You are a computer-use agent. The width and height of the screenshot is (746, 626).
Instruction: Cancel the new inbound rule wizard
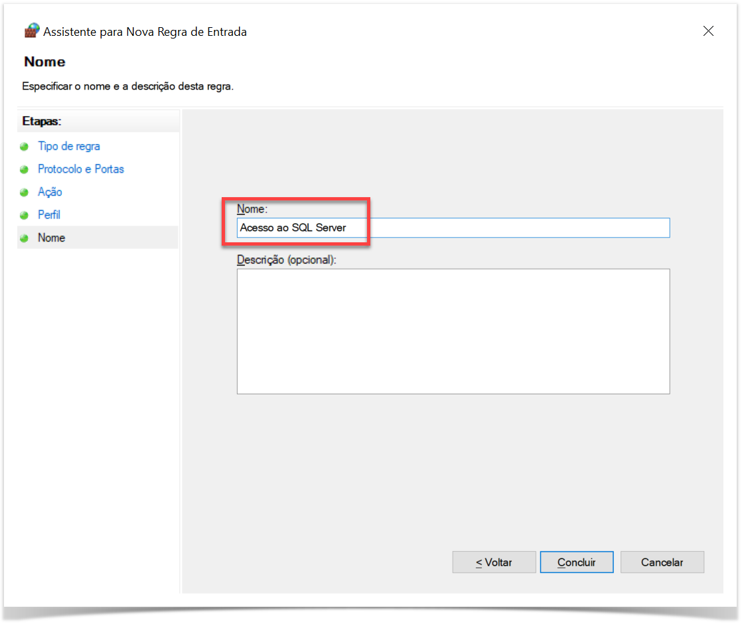click(662, 562)
